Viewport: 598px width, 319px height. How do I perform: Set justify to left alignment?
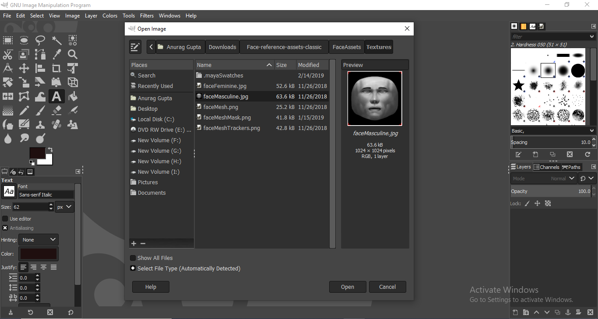click(x=24, y=267)
